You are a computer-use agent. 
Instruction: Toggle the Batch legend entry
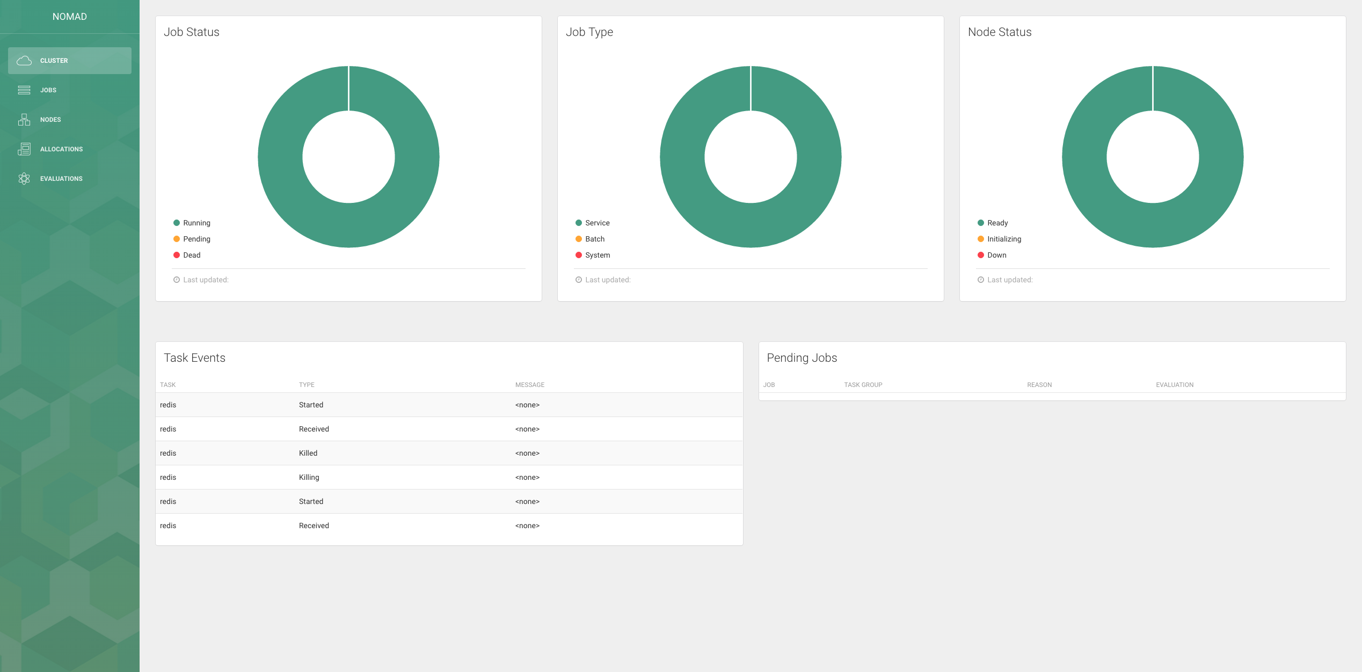click(x=594, y=239)
